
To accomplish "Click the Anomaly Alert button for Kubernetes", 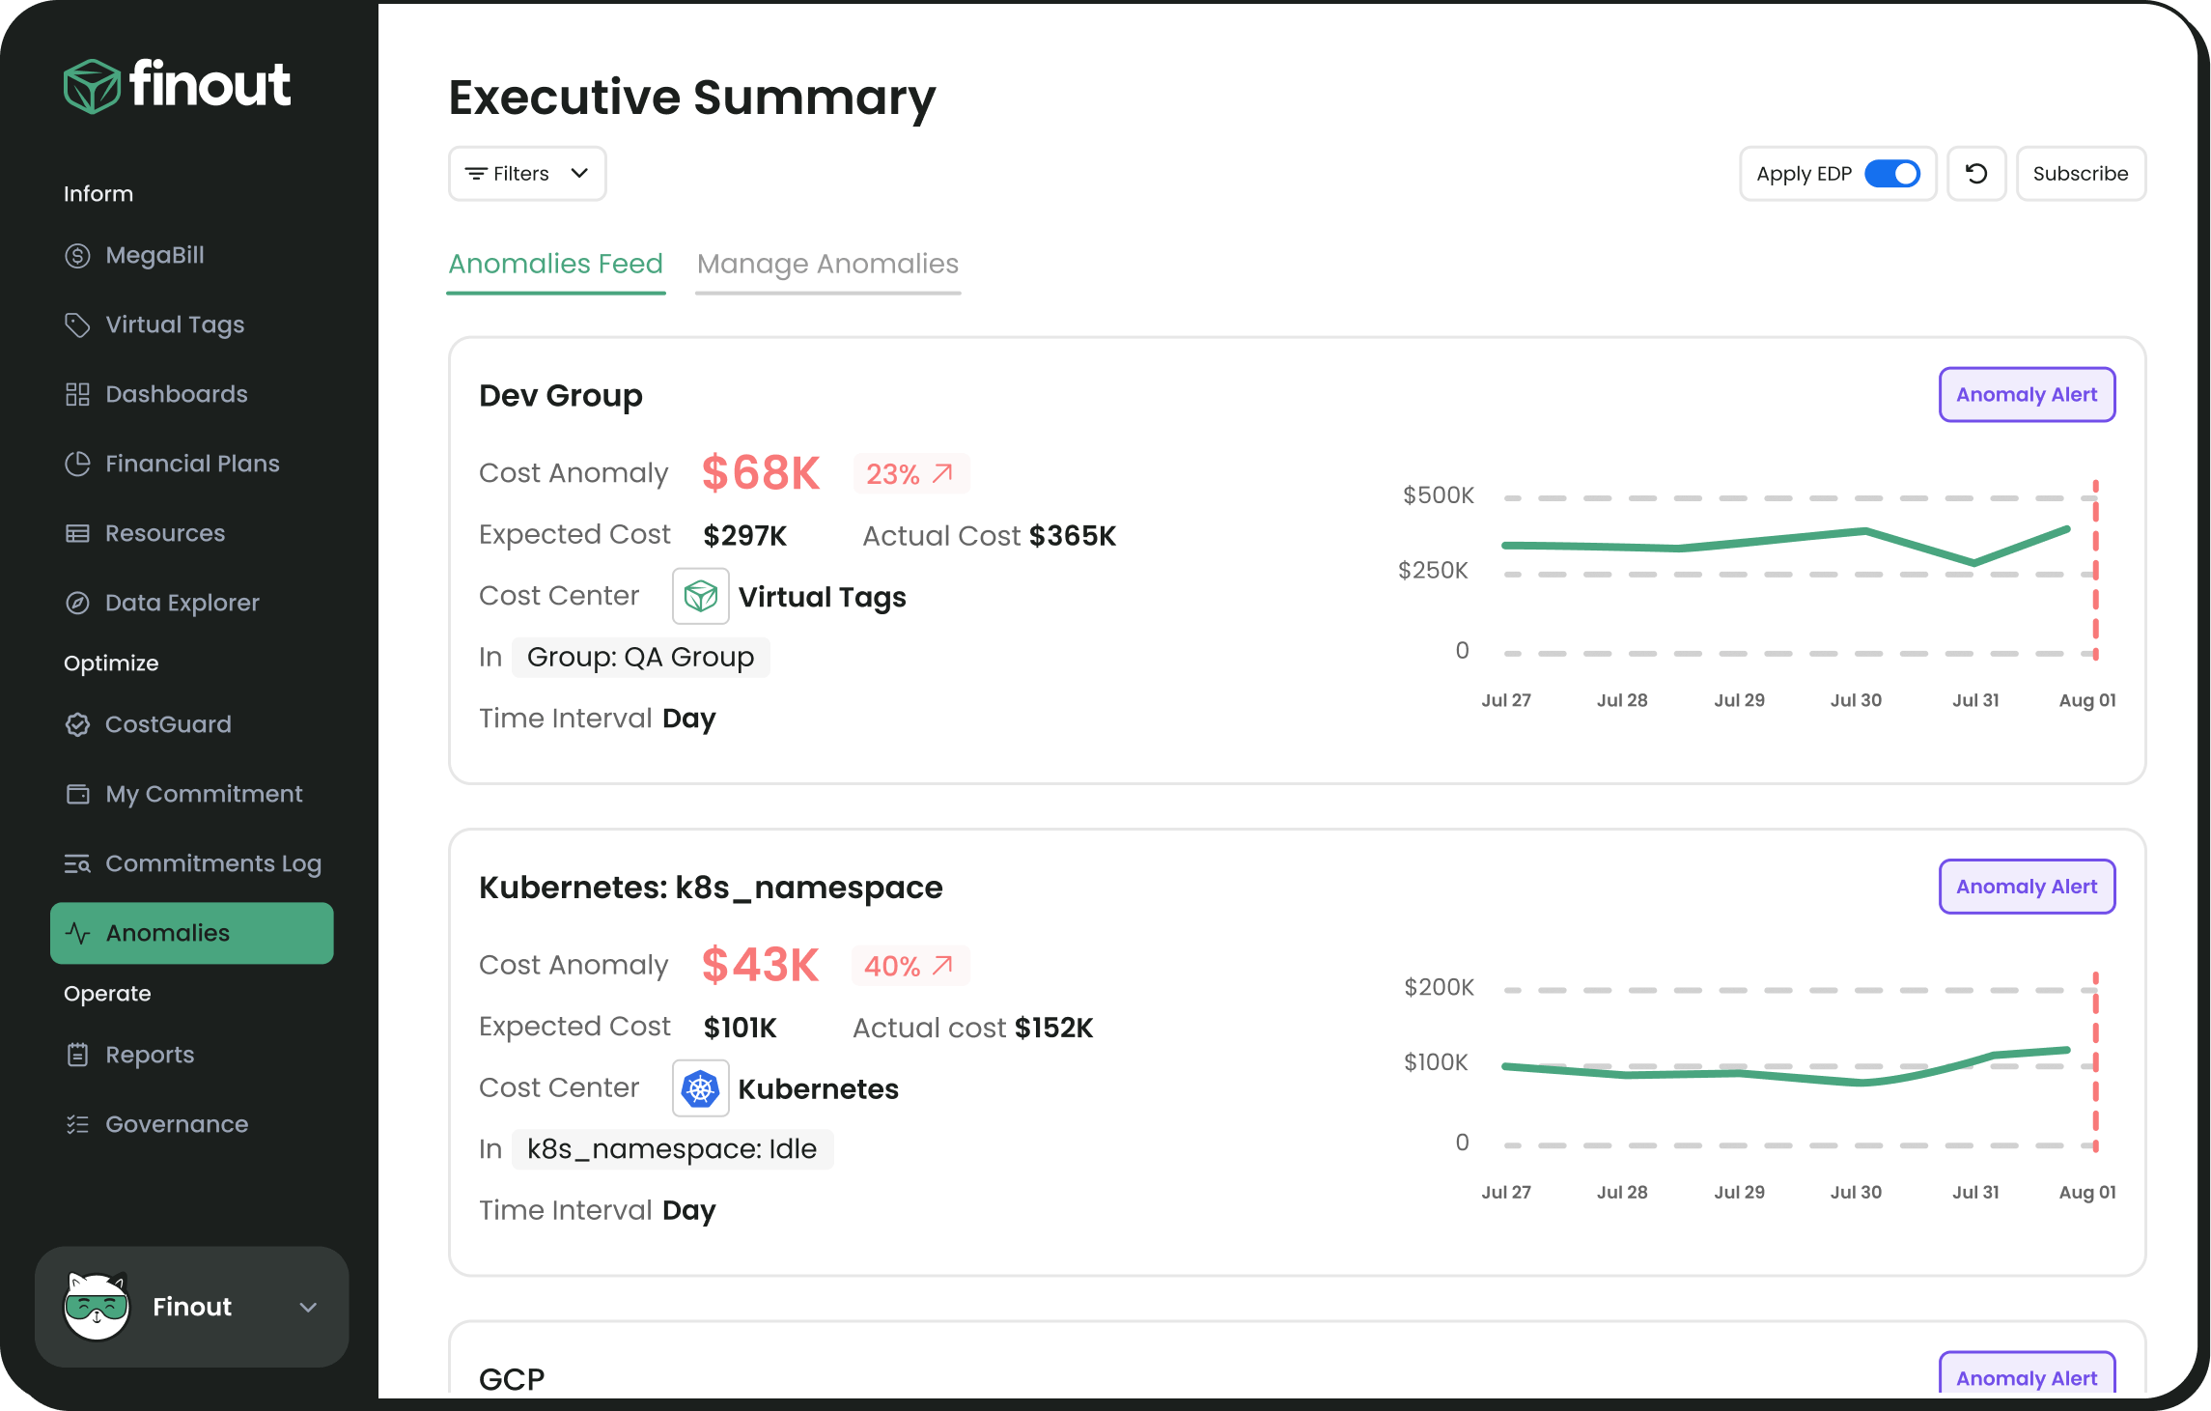I will [2024, 886].
